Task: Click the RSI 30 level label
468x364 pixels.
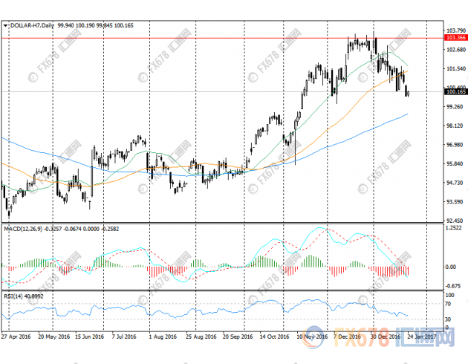Action: 449,319
